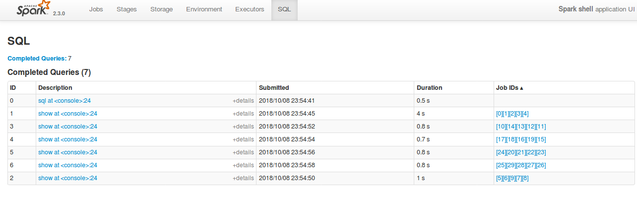The image size is (637, 200).
Task: Open the 'show at <console>:24' link for query 5
Action: [x=67, y=152]
